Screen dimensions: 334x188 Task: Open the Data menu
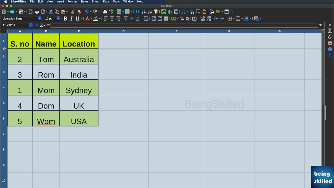106,2
